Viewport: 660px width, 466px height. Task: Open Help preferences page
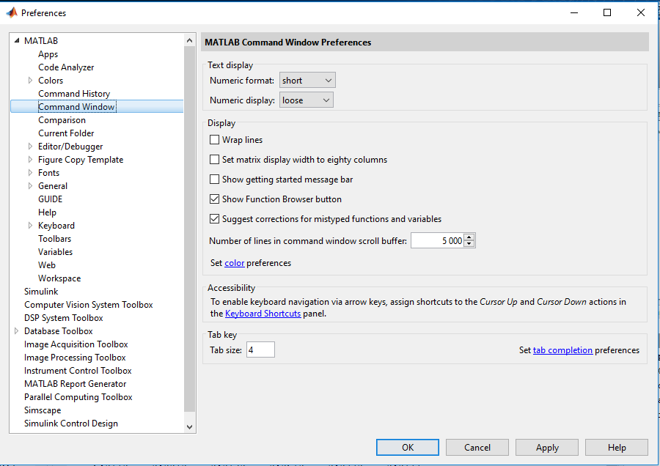click(47, 212)
